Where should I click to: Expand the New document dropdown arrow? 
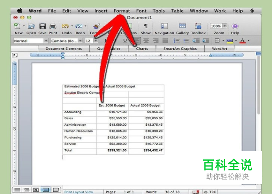tap(24, 26)
